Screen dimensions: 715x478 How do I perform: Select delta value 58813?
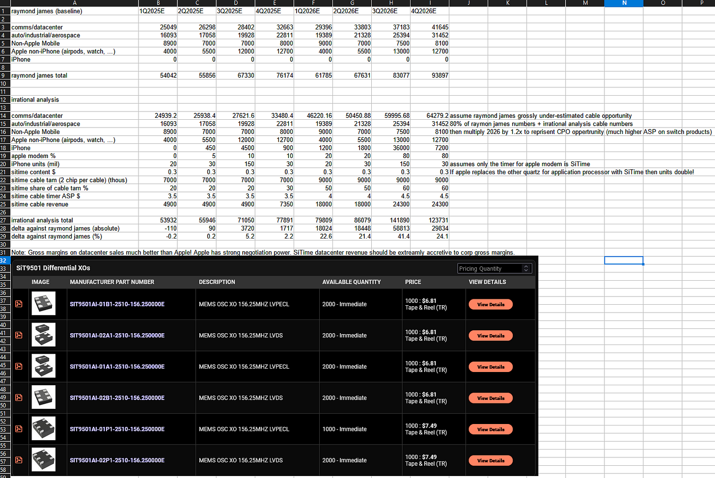tap(391, 228)
